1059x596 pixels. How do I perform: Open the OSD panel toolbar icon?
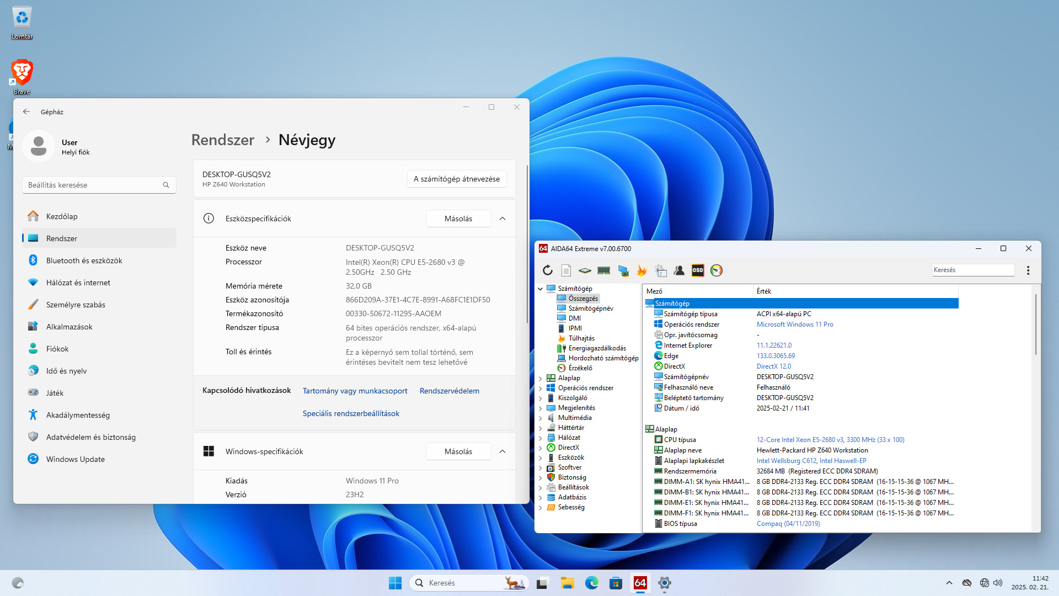[x=698, y=270]
